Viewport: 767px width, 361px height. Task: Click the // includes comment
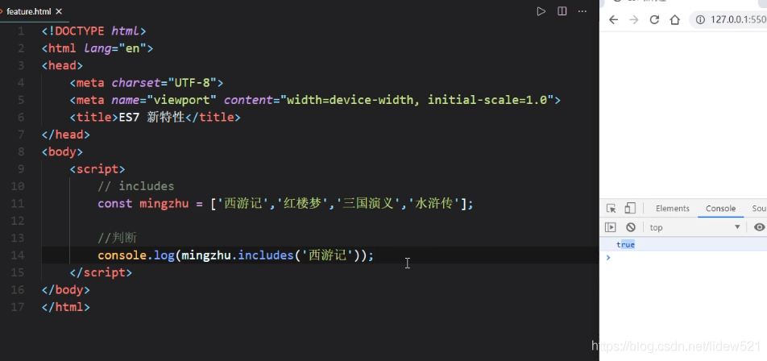[136, 186]
